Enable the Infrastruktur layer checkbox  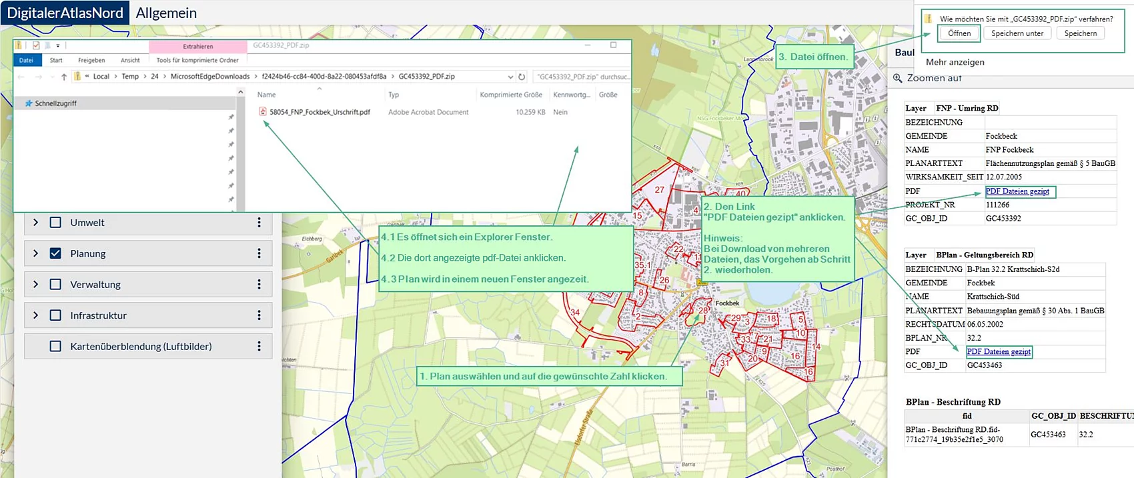[55, 315]
